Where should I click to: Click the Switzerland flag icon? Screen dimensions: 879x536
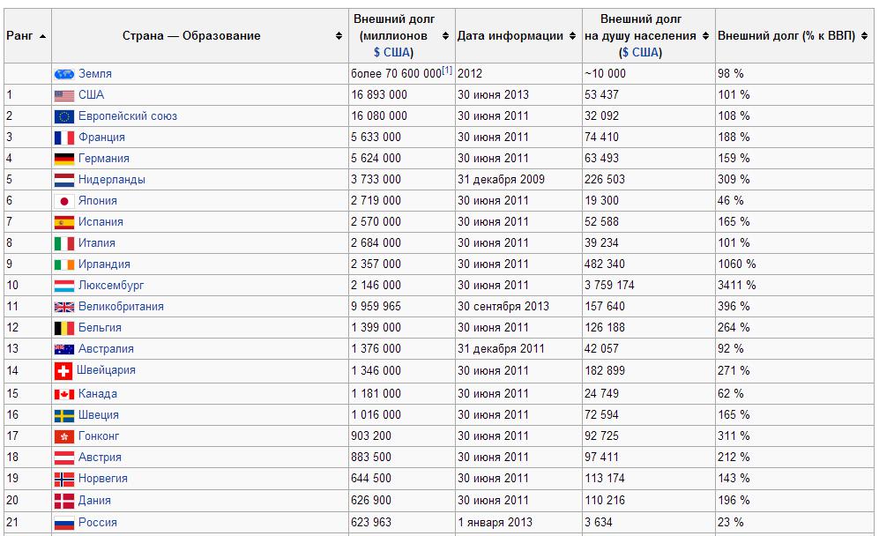pyautogui.click(x=63, y=371)
